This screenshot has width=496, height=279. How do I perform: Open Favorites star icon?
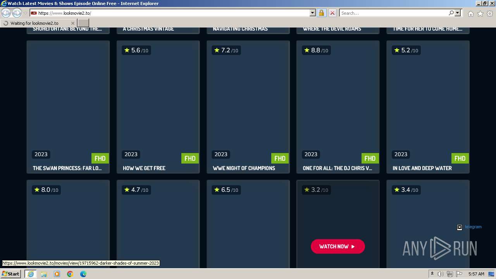[x=480, y=14]
